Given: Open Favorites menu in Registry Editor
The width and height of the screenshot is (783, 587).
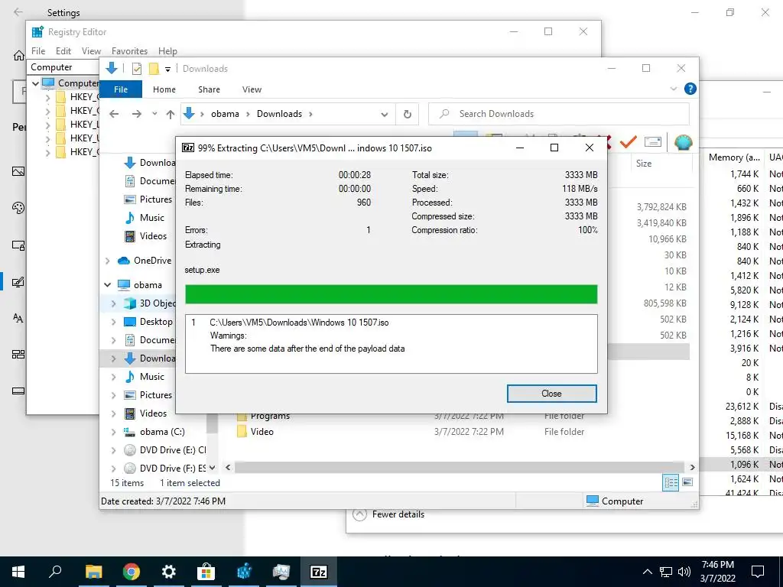Looking at the screenshot, I should click(129, 51).
